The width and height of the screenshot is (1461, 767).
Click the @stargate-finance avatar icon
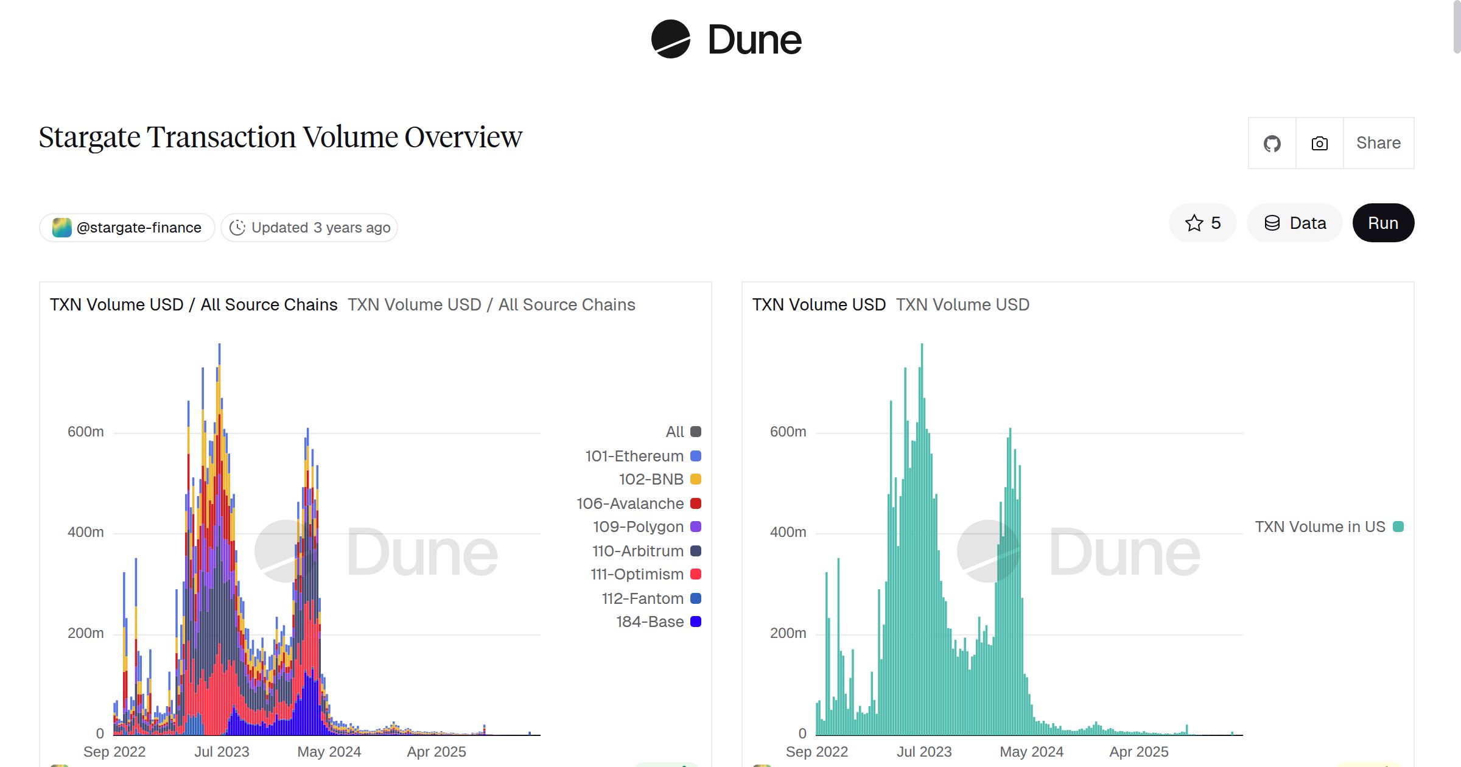coord(61,226)
